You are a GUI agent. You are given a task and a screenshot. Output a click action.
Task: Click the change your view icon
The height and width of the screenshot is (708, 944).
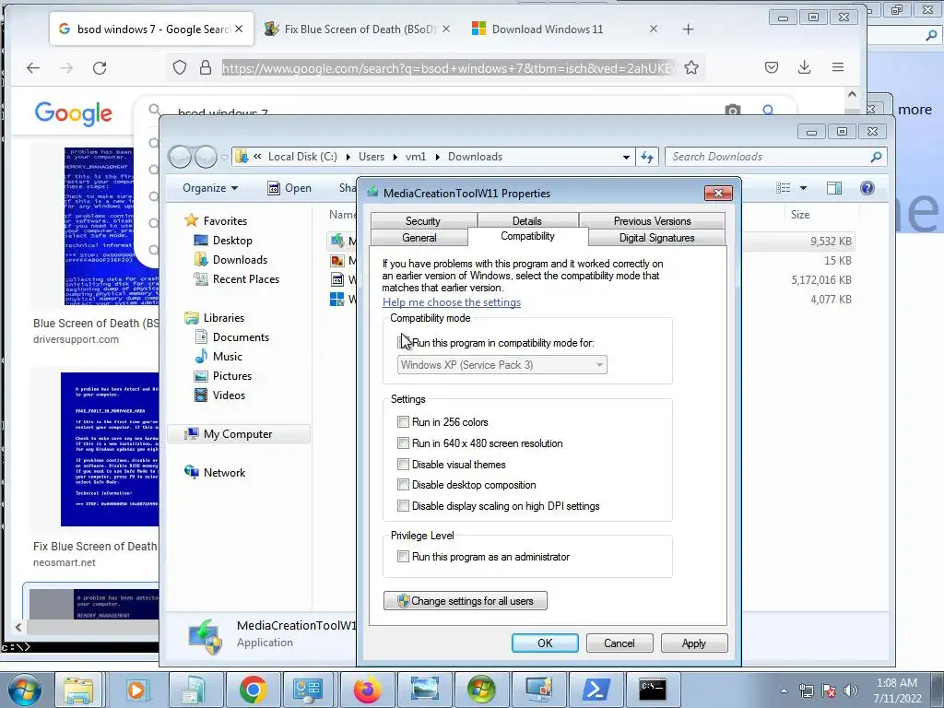[x=784, y=188]
